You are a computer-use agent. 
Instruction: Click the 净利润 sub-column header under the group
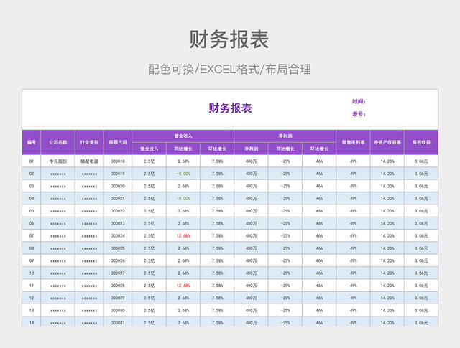(x=251, y=149)
